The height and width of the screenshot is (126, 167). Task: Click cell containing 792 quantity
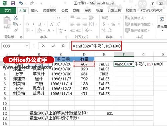click(84, 79)
